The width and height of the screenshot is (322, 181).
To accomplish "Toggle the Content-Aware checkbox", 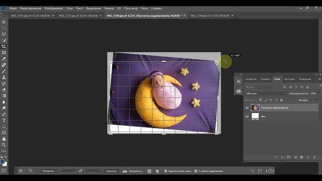I will (196, 171).
